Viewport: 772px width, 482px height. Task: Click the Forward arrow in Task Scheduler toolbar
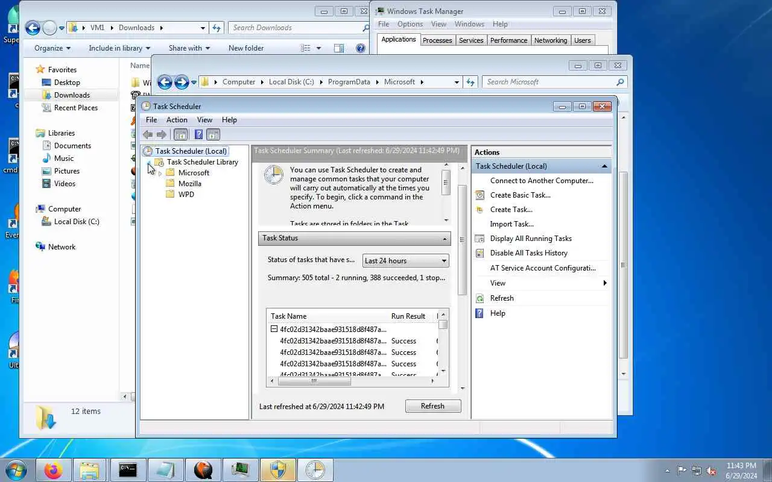[x=161, y=134]
